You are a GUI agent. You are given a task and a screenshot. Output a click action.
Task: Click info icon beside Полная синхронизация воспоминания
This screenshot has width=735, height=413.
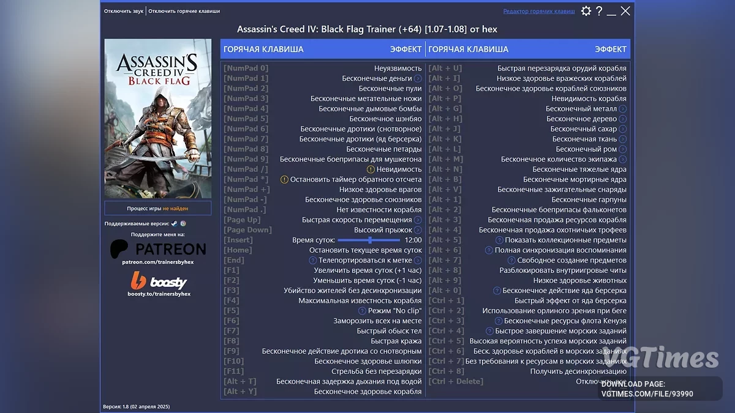(x=489, y=250)
